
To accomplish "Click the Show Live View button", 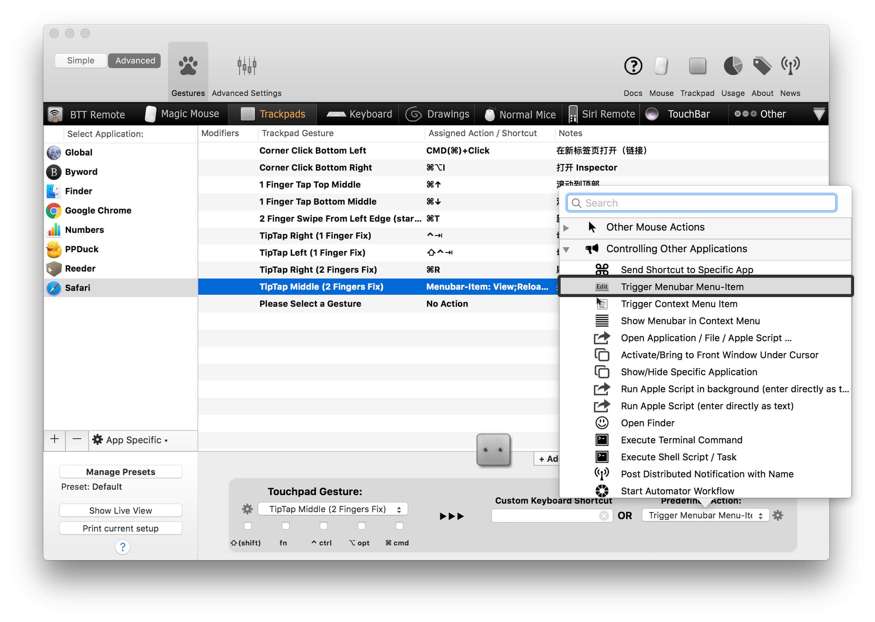I will (120, 511).
